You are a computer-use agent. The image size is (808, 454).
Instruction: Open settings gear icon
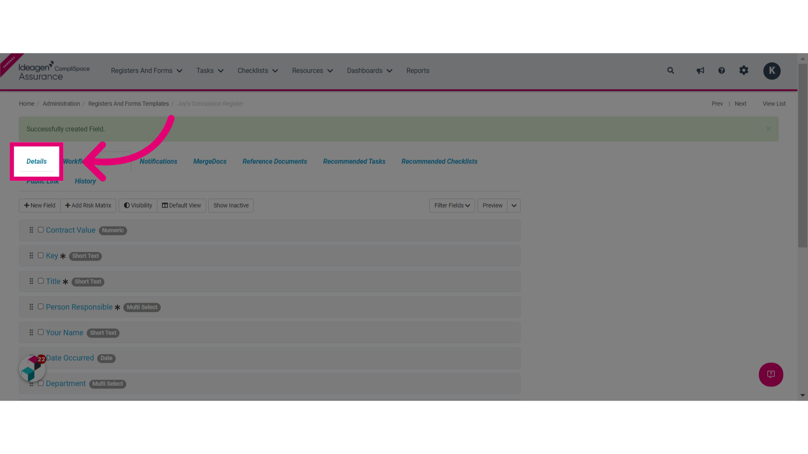[x=744, y=70]
